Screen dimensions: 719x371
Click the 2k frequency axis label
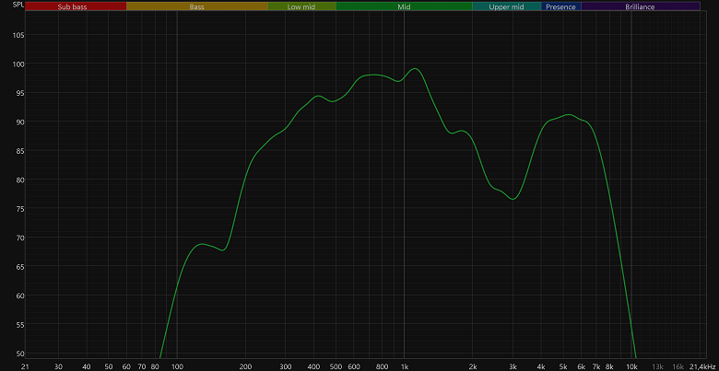click(x=472, y=366)
